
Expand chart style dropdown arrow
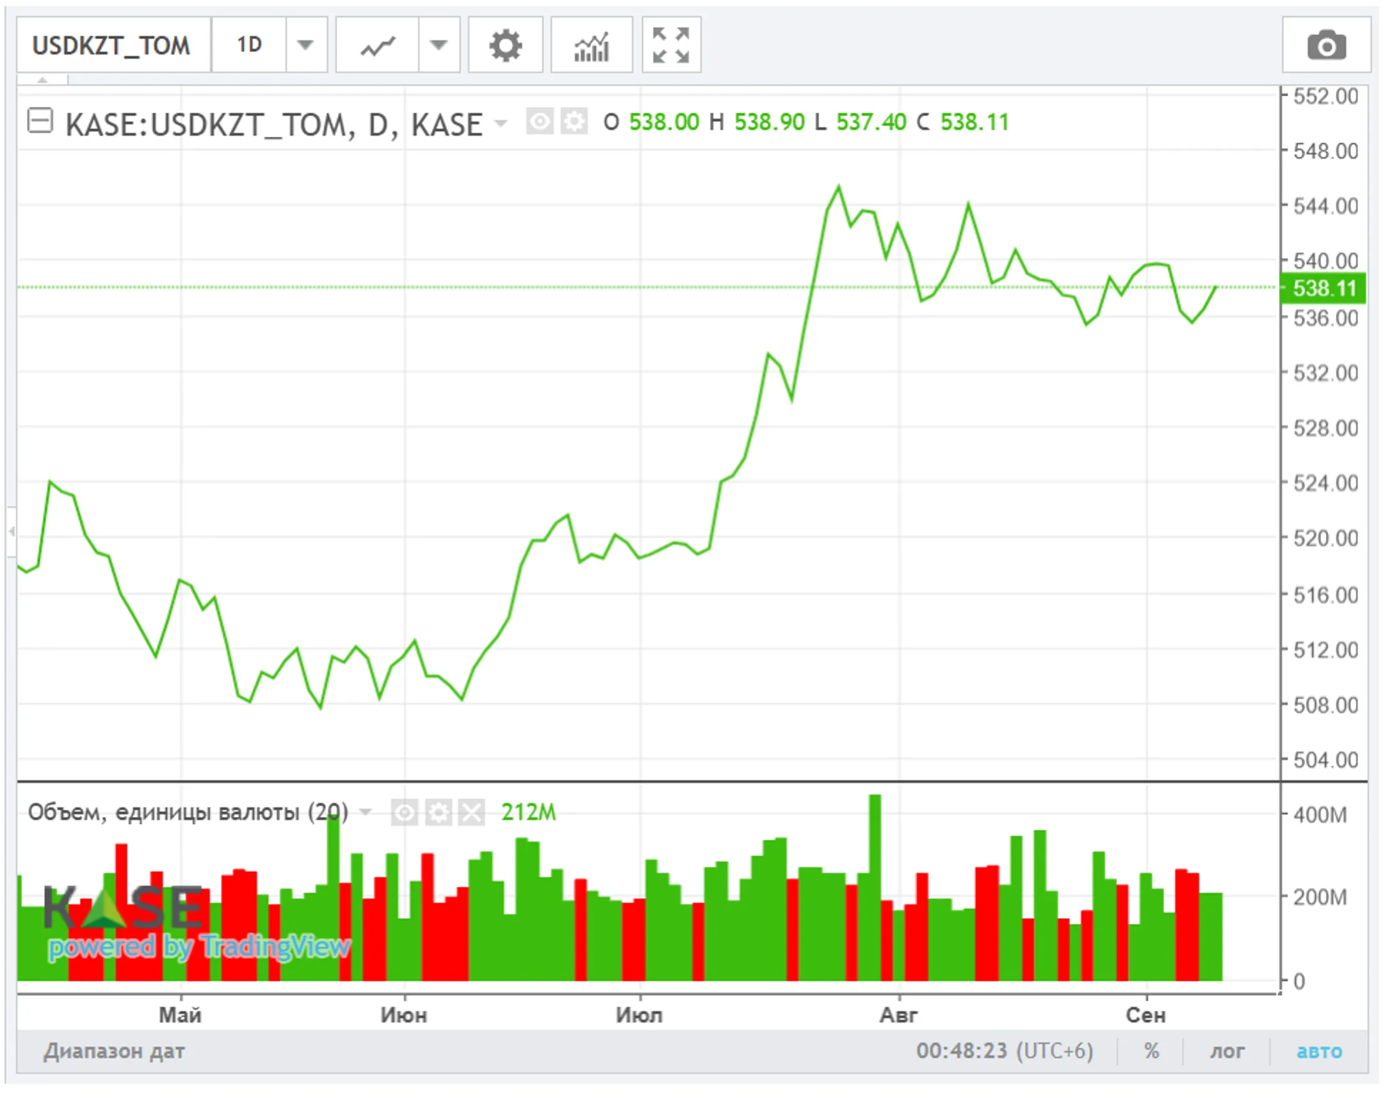coord(439,45)
